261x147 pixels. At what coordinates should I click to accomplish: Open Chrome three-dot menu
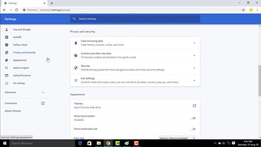point(257,10)
